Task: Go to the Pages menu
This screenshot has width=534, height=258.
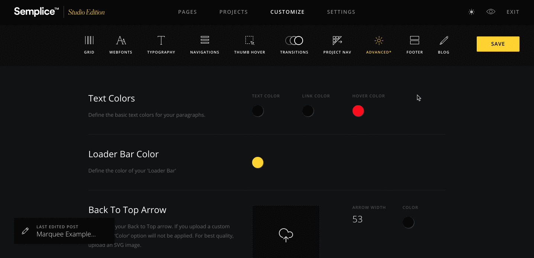Action: (187, 12)
